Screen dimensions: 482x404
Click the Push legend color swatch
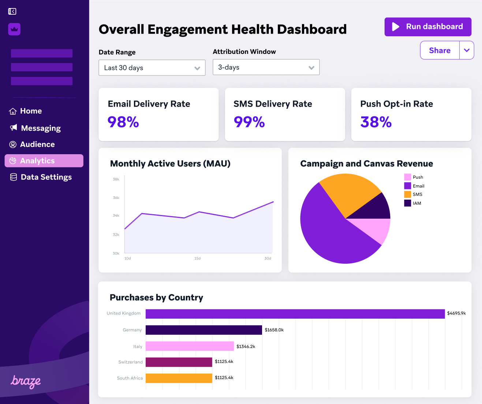(407, 177)
